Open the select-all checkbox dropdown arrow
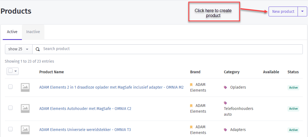The width and height of the screenshot is (308, 137). 16,71
